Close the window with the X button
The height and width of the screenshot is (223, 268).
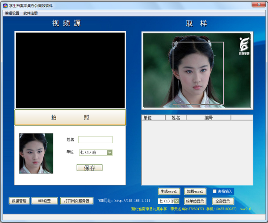(259, 4)
